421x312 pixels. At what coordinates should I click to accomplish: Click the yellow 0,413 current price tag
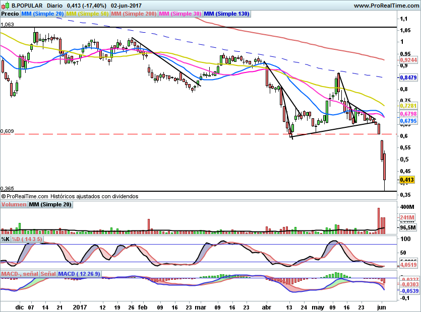tap(407, 180)
